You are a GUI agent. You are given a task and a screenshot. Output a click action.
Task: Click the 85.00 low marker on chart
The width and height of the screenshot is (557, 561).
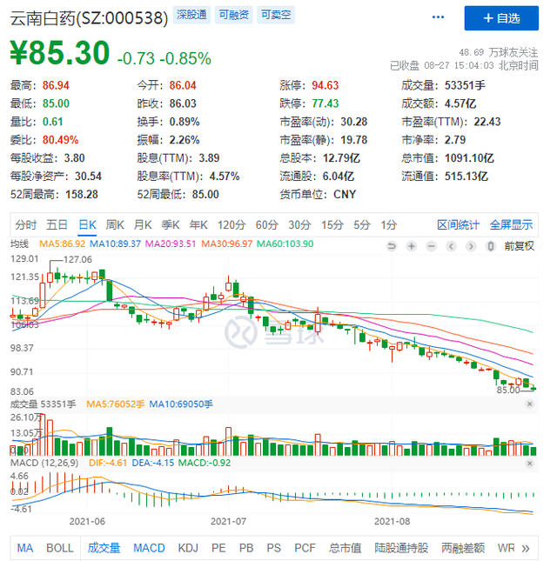pyautogui.click(x=508, y=390)
